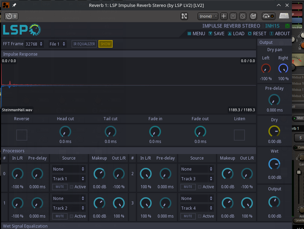Toggle the keyboard shortcuts icon
This screenshot has height=229, width=304.
[284, 16]
